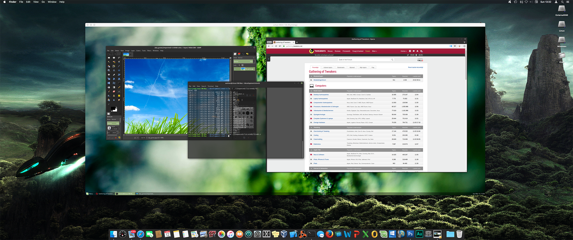Collapse the Mededelingen forum section

point(311,76)
